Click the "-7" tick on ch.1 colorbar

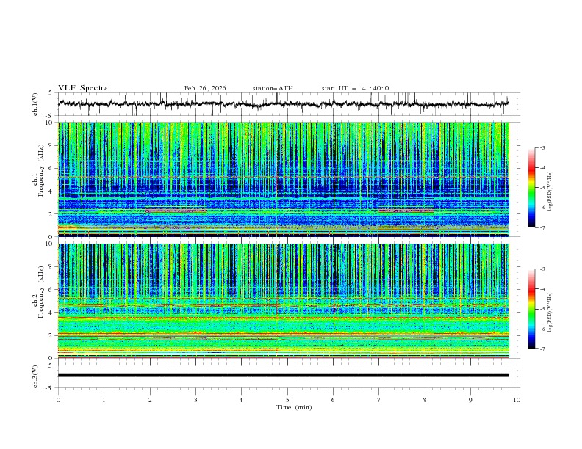click(542, 227)
